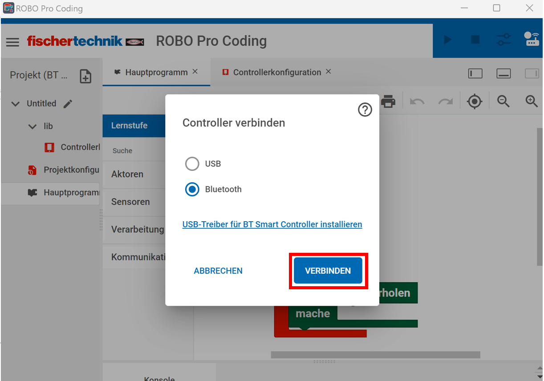544x381 pixels.
Task: Open dialog help question mark
Action: (365, 109)
